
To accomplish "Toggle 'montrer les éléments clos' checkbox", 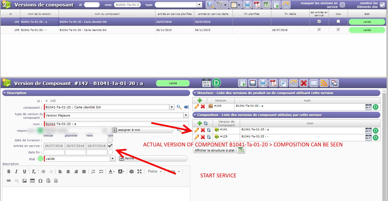I will [382, 5].
